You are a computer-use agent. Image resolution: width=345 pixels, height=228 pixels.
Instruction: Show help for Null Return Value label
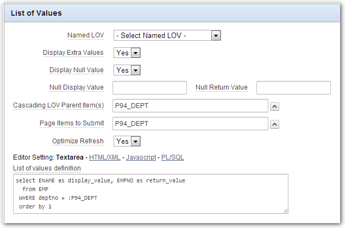[x=221, y=87]
